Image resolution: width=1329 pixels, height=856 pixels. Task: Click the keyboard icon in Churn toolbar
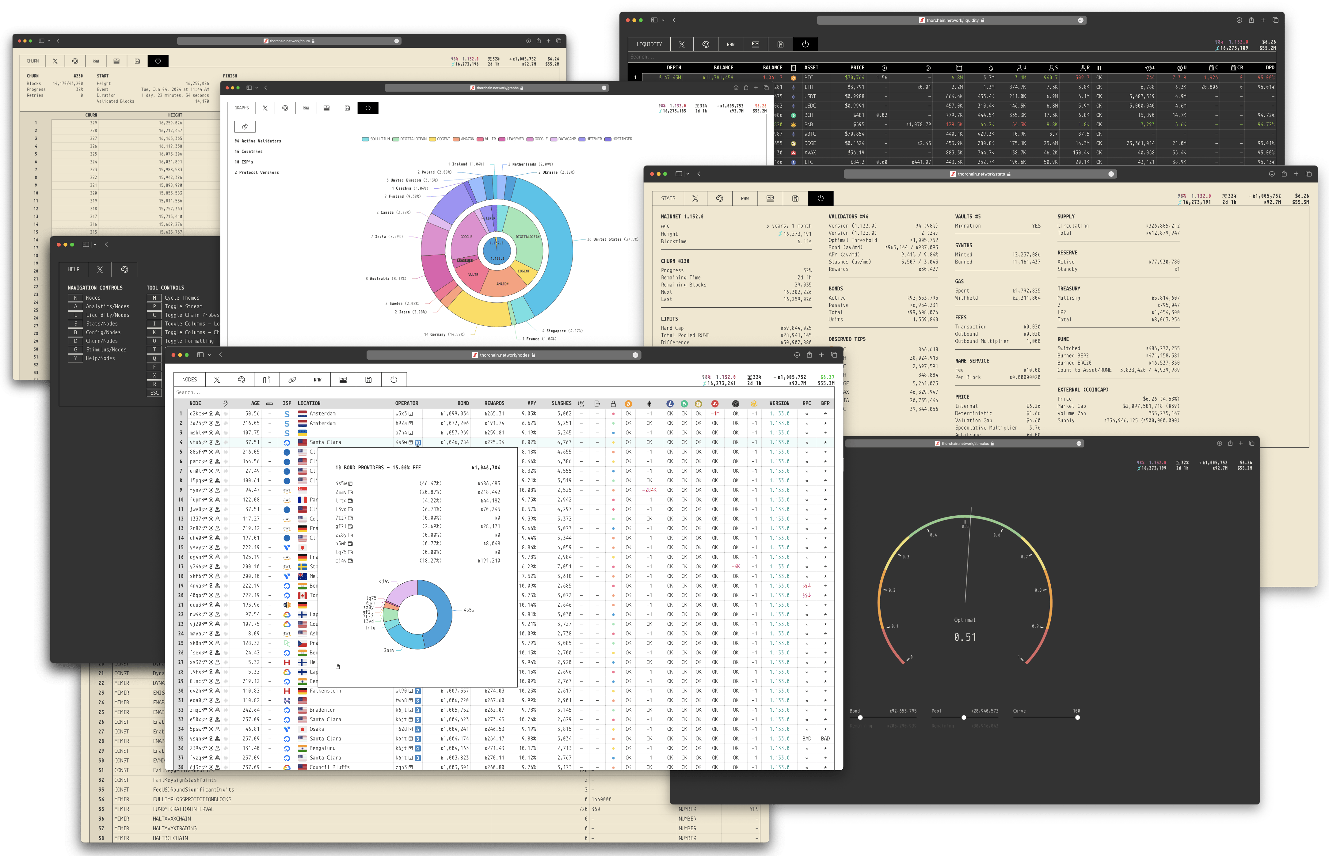(116, 61)
